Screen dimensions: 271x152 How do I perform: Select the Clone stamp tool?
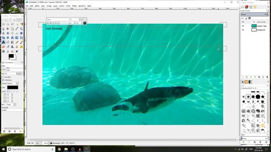pos(17,46)
